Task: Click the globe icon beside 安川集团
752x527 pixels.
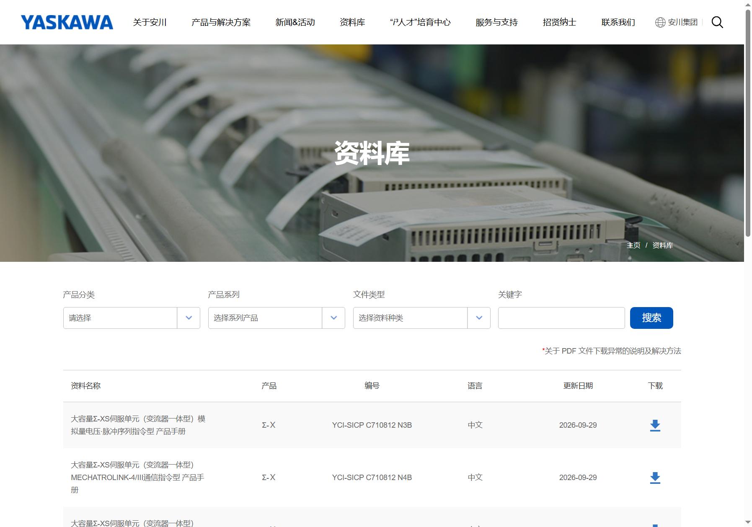Action: pos(660,22)
